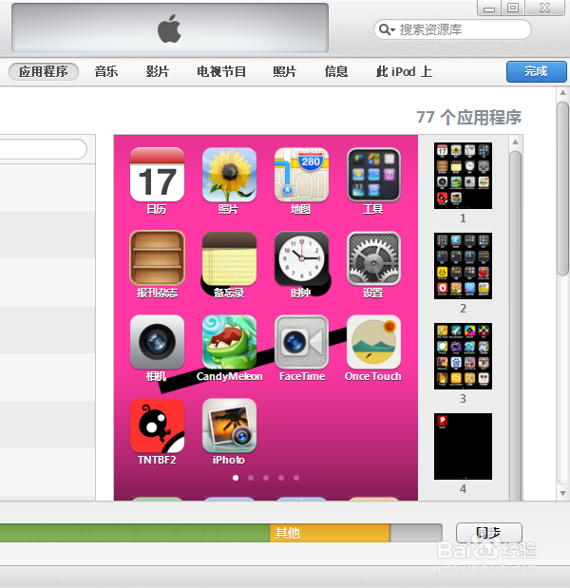The image size is (570, 588).
Task: Select the Settings (设置) gear icon
Action: 373,258
